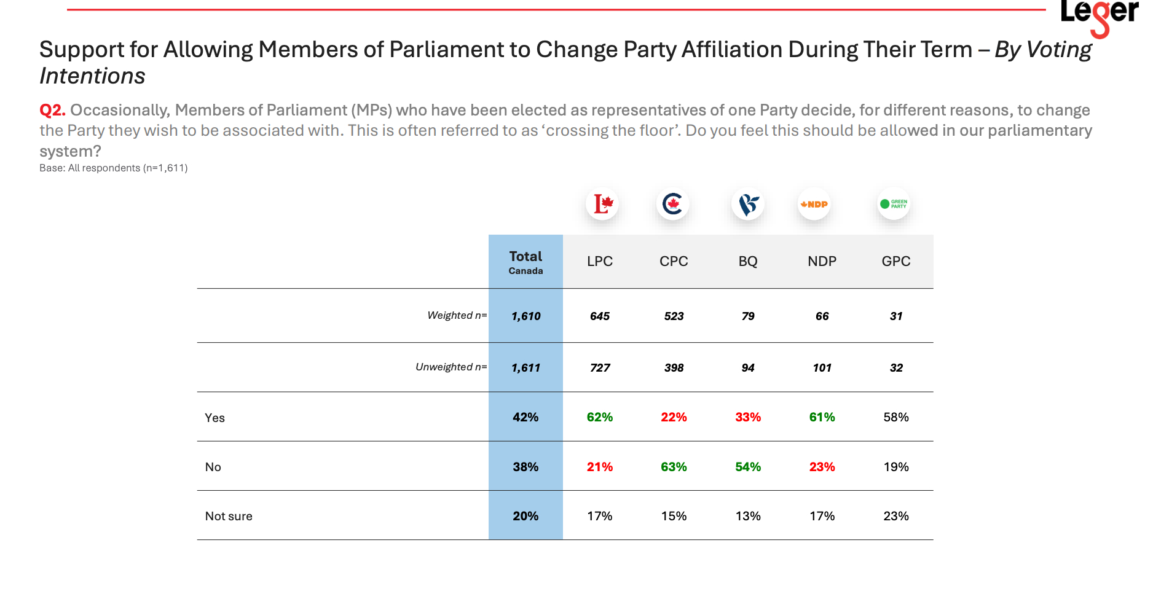Click the Liberal Party red L logo
This screenshot has width=1153, height=602.
tap(602, 204)
